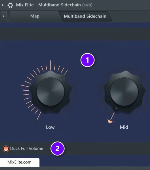Open the MixElite.com link
The height and width of the screenshot is (170, 150).
[19, 162]
